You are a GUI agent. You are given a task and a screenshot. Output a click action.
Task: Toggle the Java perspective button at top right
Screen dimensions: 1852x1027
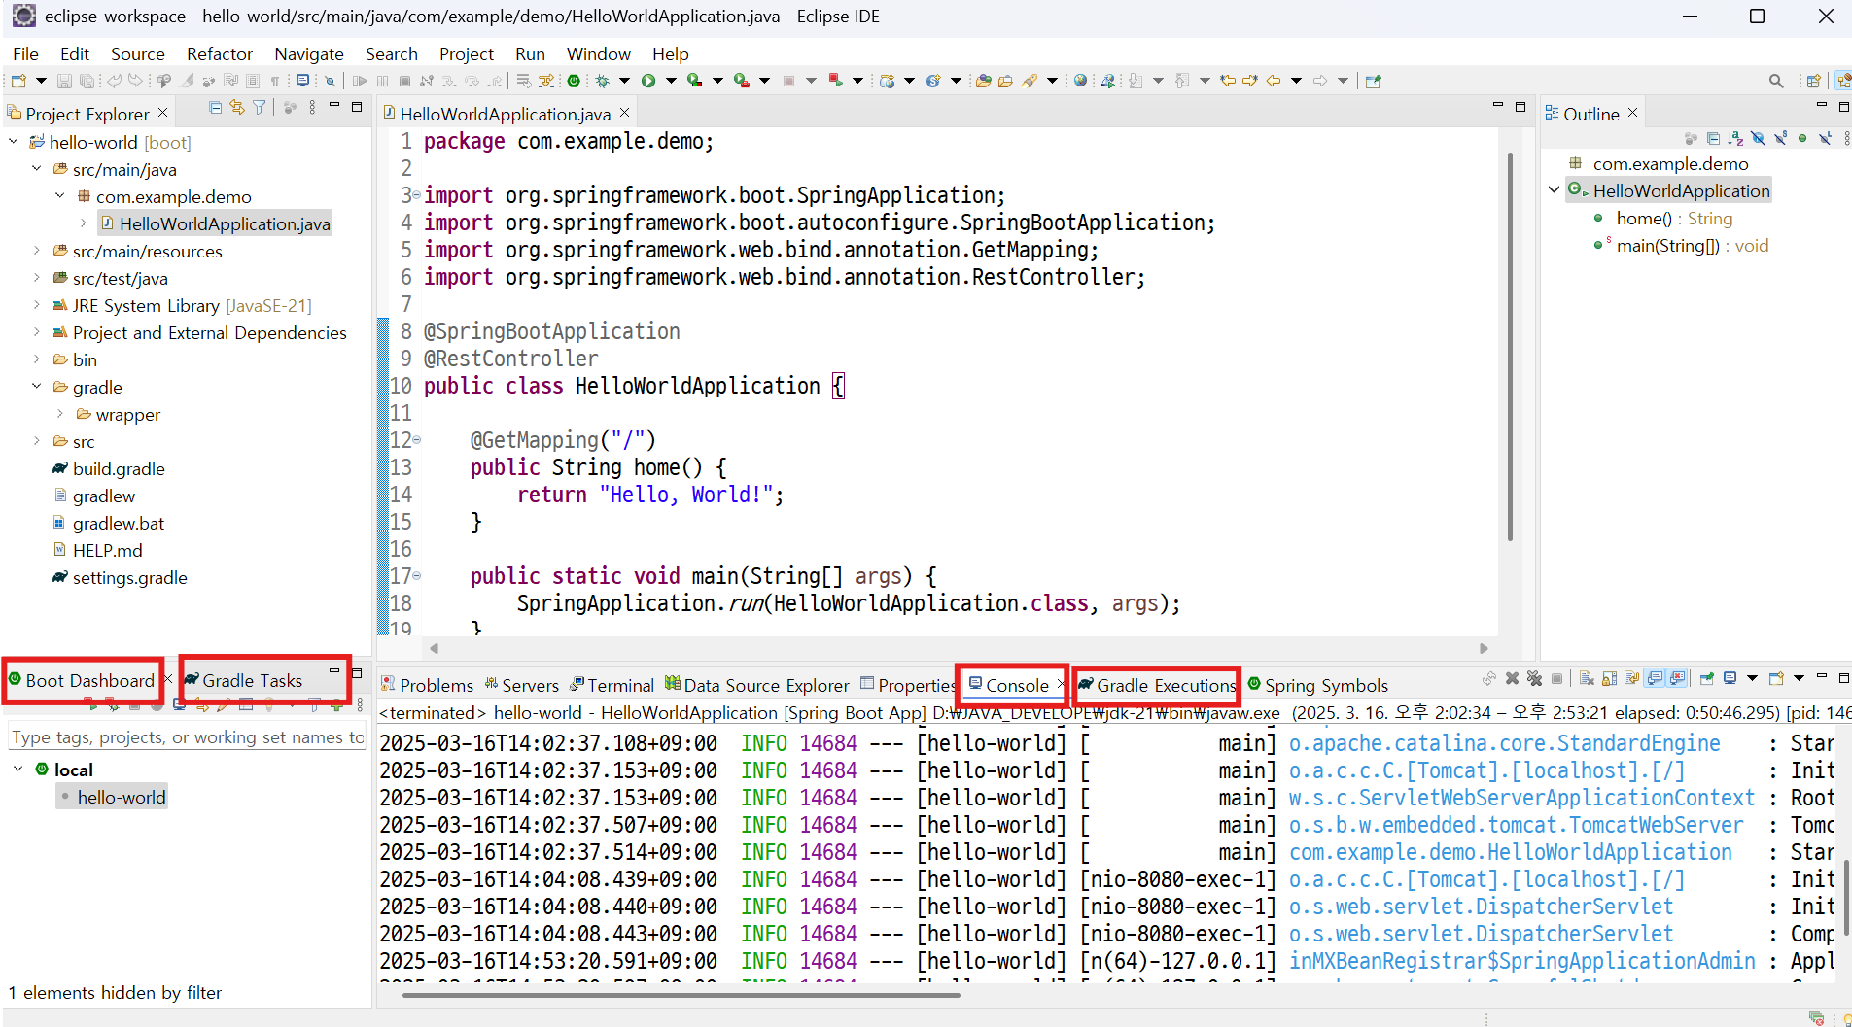point(1842,81)
